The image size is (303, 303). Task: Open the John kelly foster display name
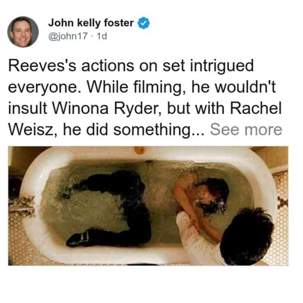[x=91, y=23]
